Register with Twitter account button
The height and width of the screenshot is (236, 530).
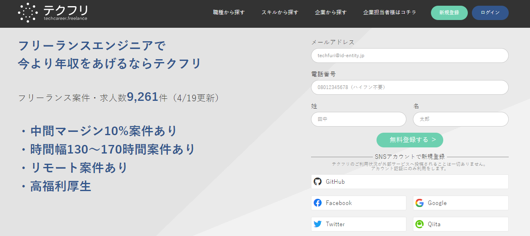tap(359, 224)
